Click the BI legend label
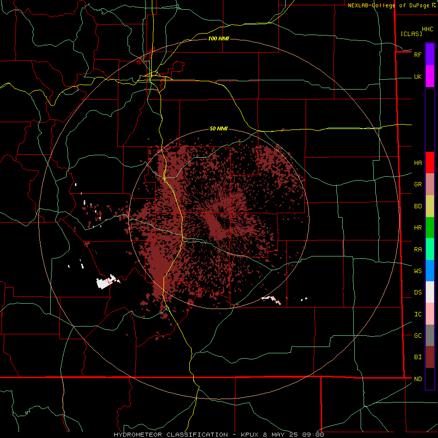Screen dimensions: 438x438 click(x=418, y=357)
